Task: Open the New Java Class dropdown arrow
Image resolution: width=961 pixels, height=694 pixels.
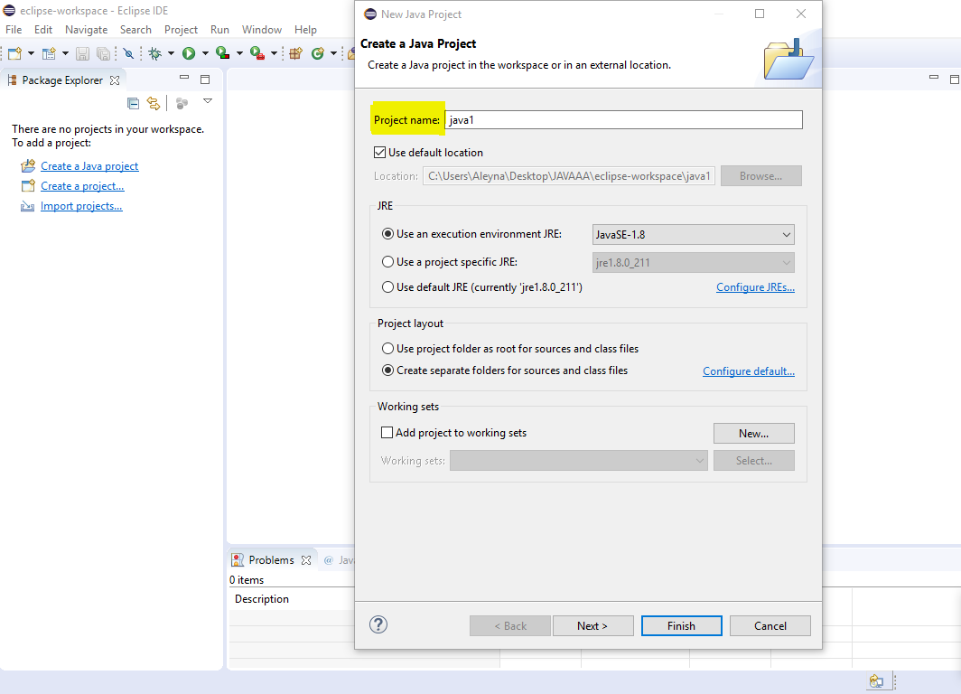Action: 333,54
